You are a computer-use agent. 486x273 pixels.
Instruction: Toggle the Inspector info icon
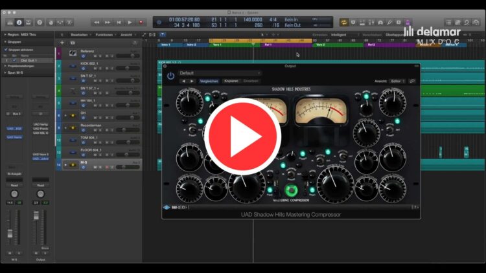(19, 23)
